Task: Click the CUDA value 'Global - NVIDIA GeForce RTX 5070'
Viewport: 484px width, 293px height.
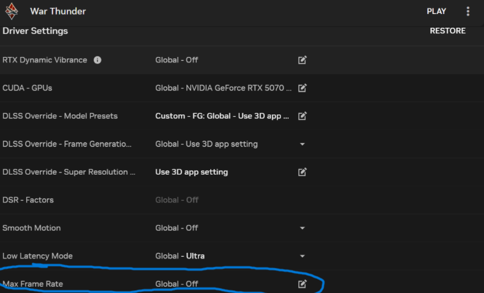Action: pos(223,88)
